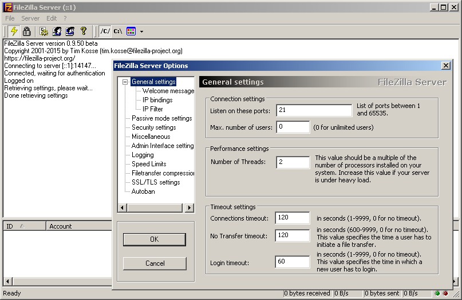
Task: Click the red status indicator light
Action: point(445,293)
